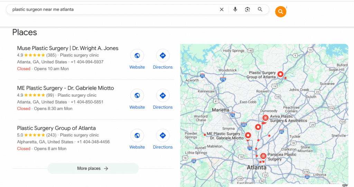Open the More places button
354x187 pixels.
pyautogui.click(x=93, y=168)
